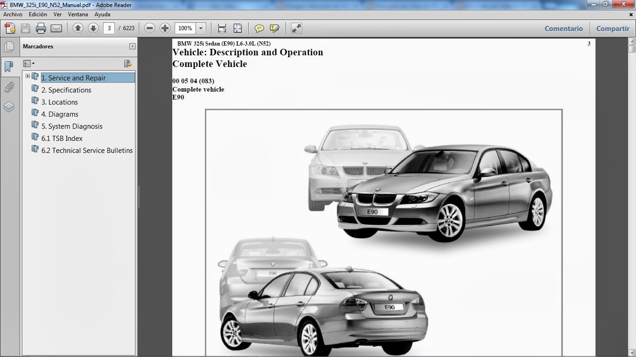This screenshot has height=357, width=636.
Task: Click the heading 'Vehicle: Description and Operation'
Action: (x=248, y=52)
